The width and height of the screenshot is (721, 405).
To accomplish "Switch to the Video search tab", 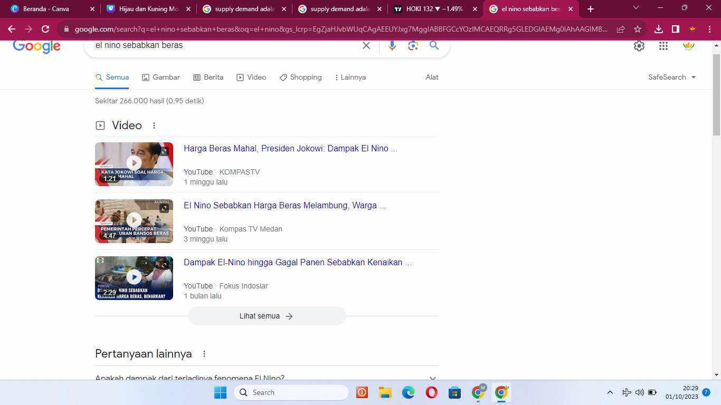I will 251,77.
